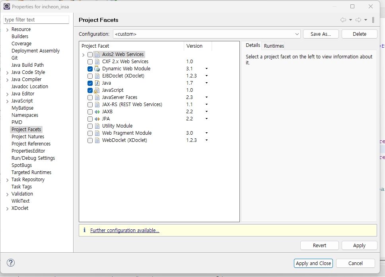Open the JPA version dropdown arrow

tap(206, 119)
